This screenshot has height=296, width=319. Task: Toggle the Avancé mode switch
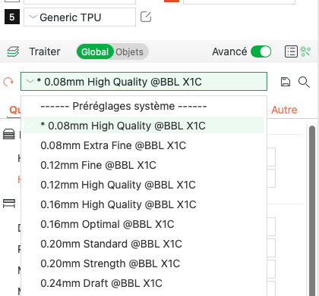tap(261, 51)
